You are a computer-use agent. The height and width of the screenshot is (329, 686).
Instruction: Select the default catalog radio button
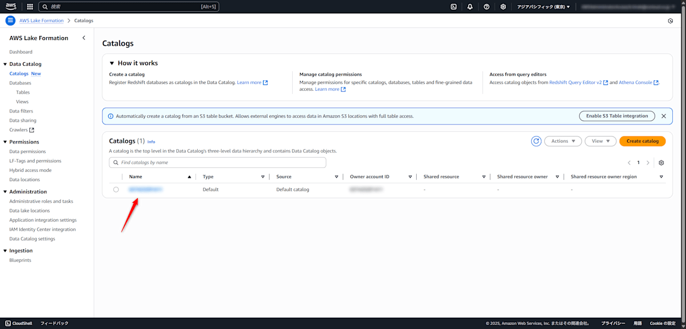116,190
